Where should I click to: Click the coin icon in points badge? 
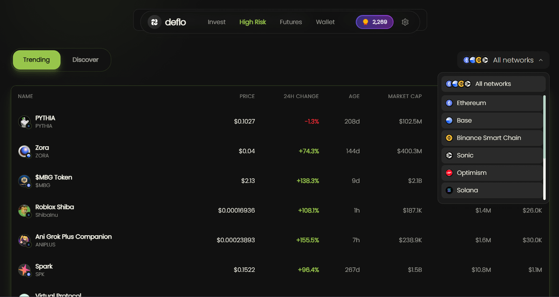(366, 22)
